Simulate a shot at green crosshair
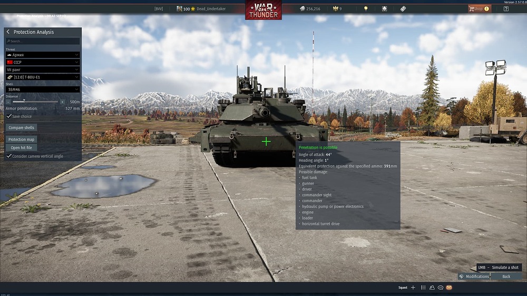 pos(266,142)
